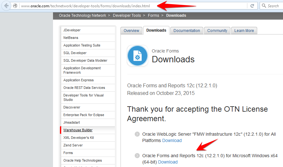Viewport: 283px width, 167px height.
Task: Open the Developer Tools breadcrumb link
Action: click(127, 15)
